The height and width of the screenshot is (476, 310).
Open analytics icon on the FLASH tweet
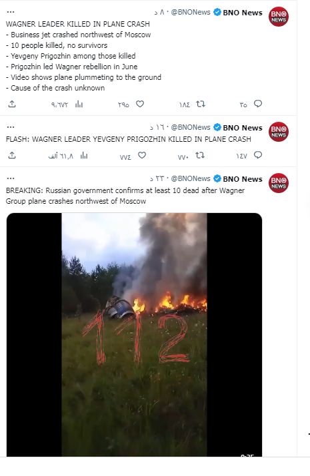click(84, 155)
